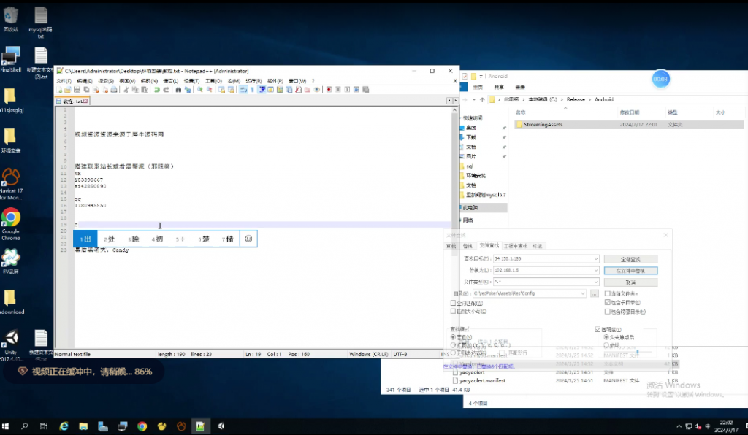Image resolution: width=748 pixels, height=435 pixels.
Task: Expand the 查找目标 (find what) dropdown
Action: (596, 259)
